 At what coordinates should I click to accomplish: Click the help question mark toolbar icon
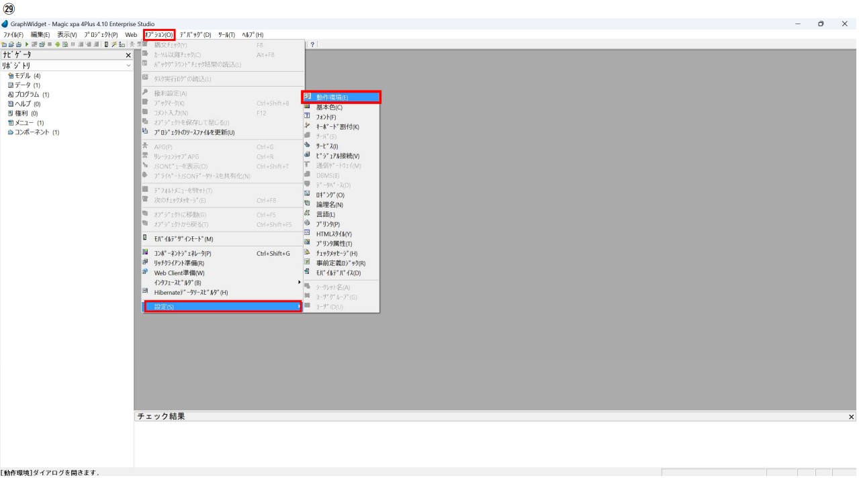313,44
